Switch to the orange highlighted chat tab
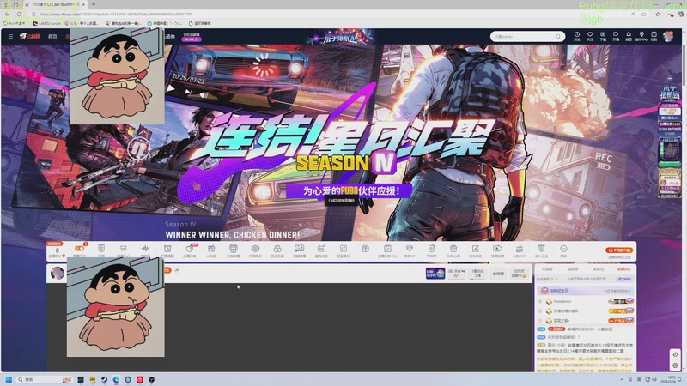 pos(623,269)
